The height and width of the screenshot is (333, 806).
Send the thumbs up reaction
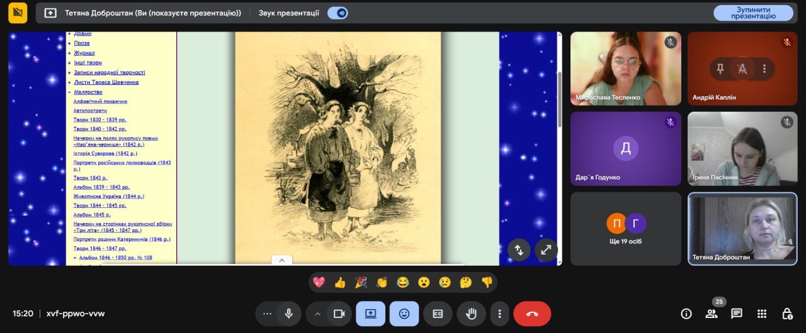tap(340, 283)
